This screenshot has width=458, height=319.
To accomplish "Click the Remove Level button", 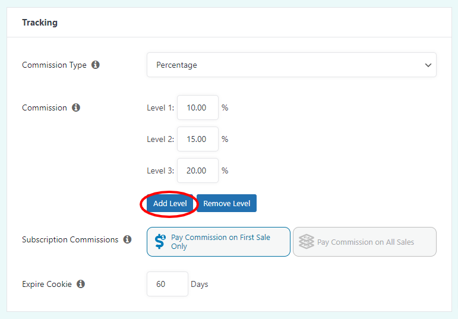I will pos(226,203).
